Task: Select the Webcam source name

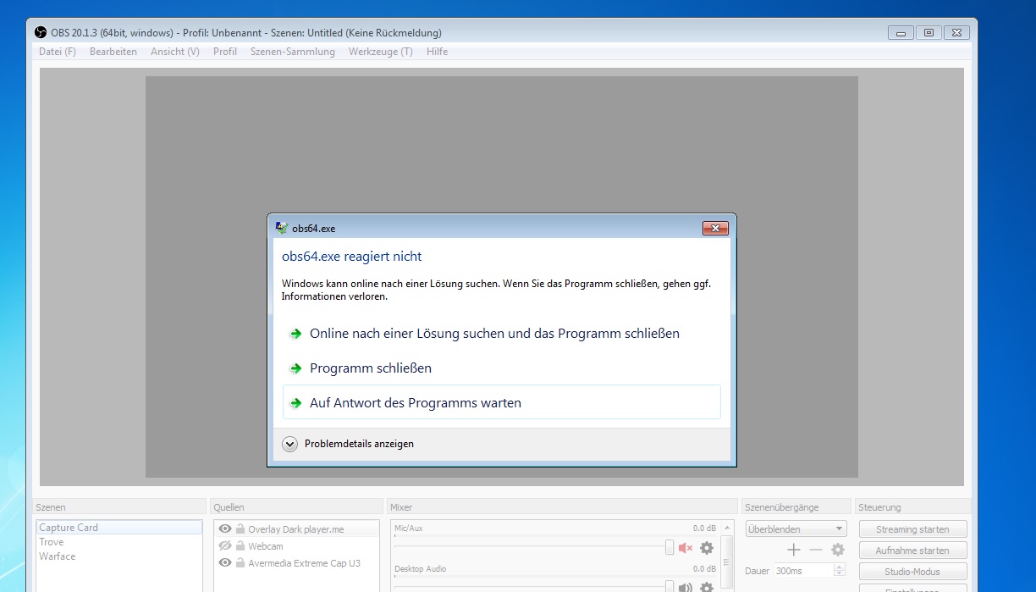Action: pyautogui.click(x=267, y=546)
